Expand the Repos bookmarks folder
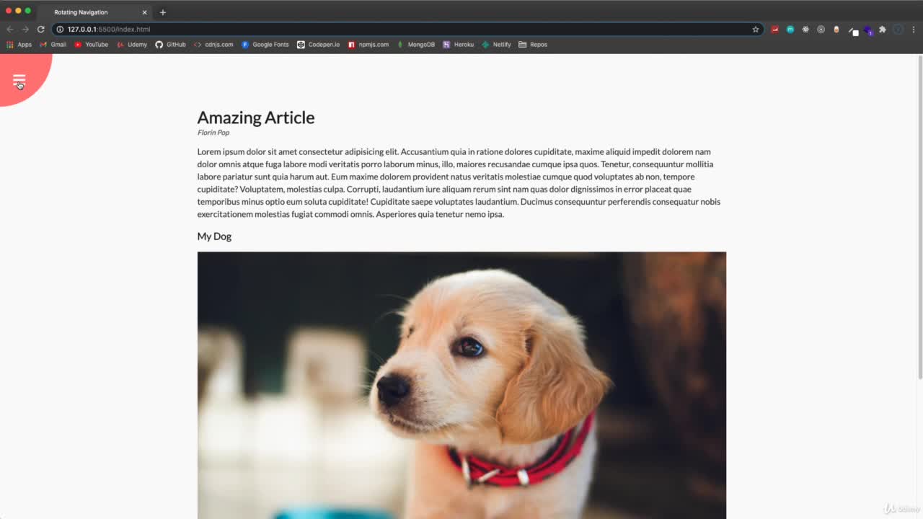The height and width of the screenshot is (519, 923). point(533,45)
